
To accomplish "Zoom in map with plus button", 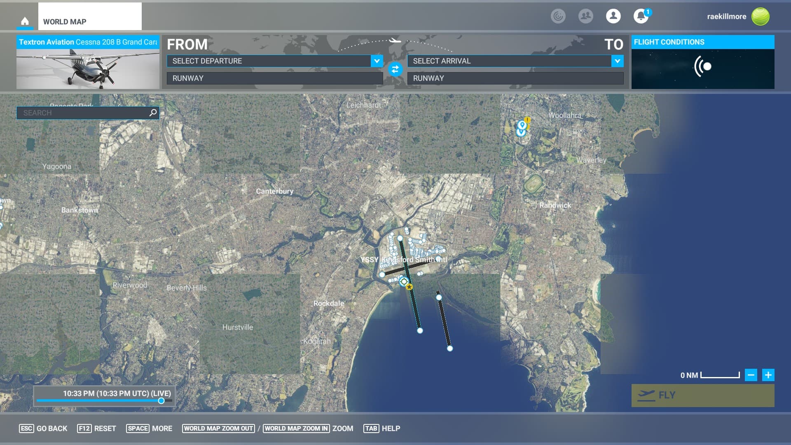I will (768, 375).
